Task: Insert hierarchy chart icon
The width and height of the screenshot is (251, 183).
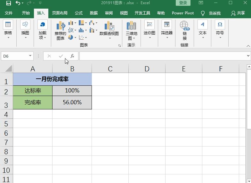Action: click(81, 23)
